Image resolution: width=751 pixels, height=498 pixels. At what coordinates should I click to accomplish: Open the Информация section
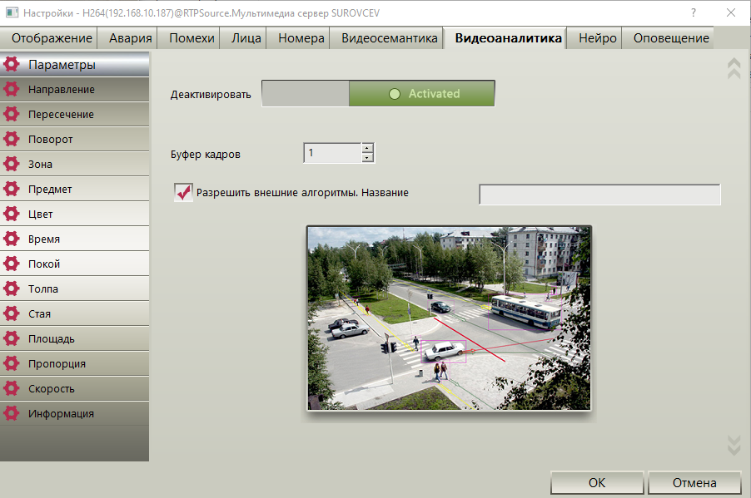(x=75, y=413)
